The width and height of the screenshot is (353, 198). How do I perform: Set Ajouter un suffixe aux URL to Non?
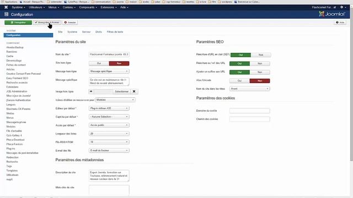pos(260,72)
